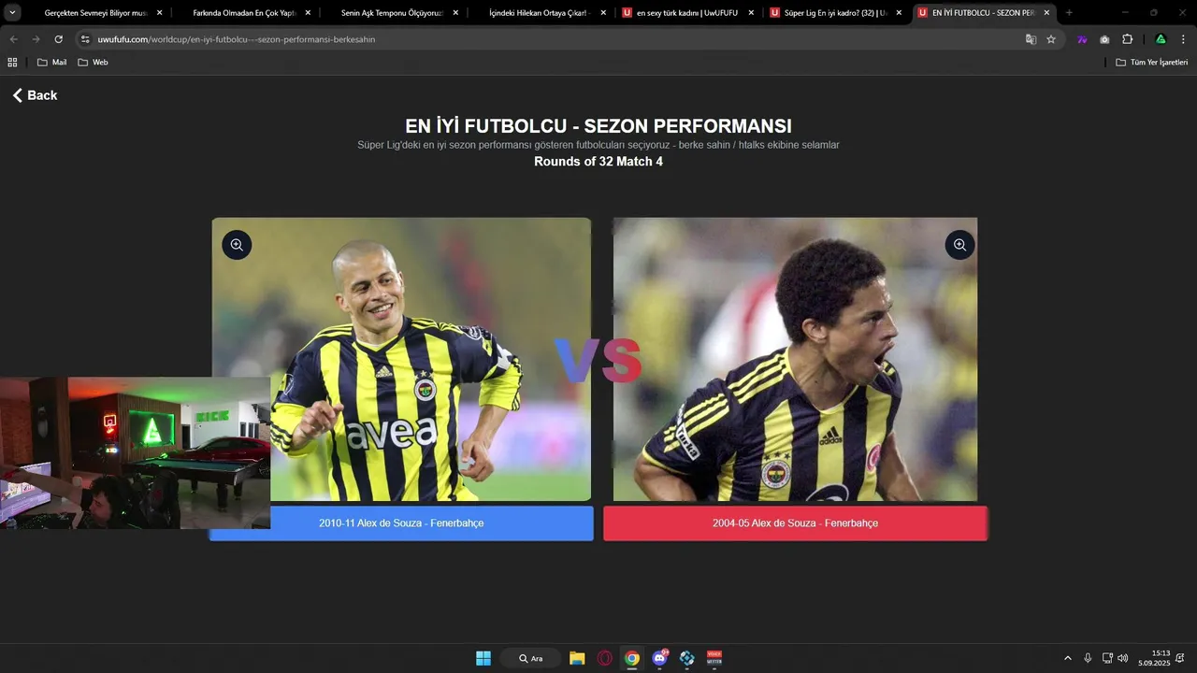This screenshot has height=673, width=1197.
Task: Open Chrome's three-dot menu
Action: coord(1183,39)
